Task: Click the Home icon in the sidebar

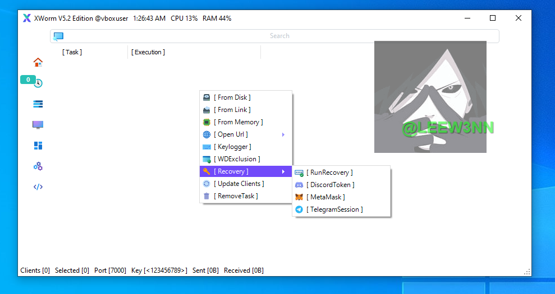Action: [x=38, y=62]
